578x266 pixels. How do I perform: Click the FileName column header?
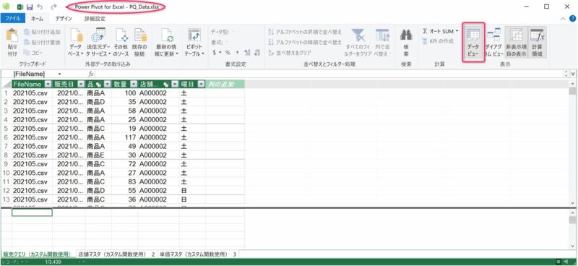click(28, 84)
